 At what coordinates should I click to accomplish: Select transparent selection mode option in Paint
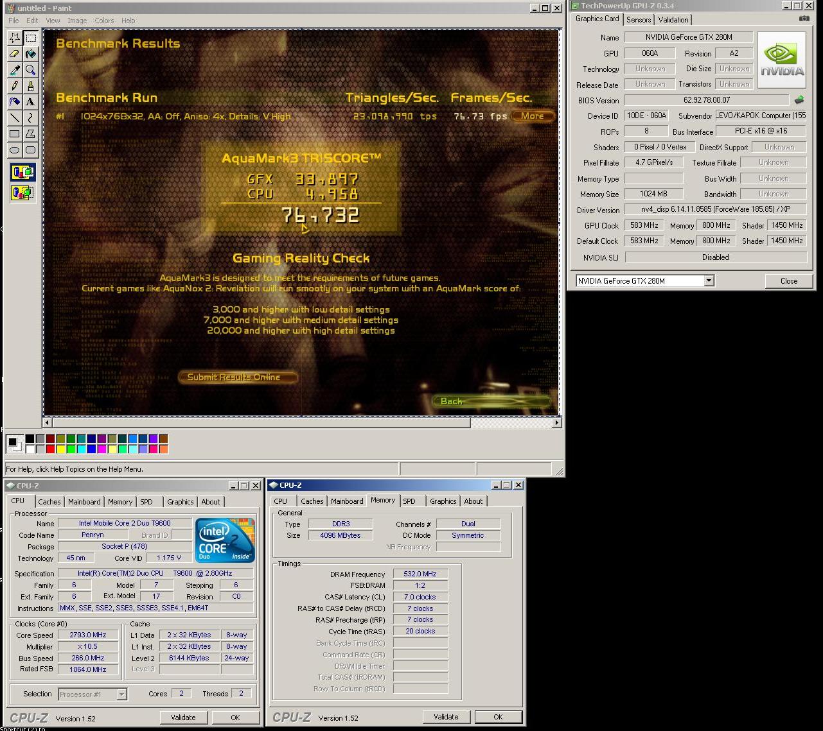click(x=22, y=192)
